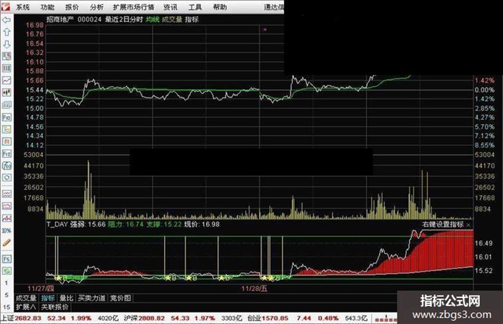Screen dimensions: 503x324
Task: Select the 15-day period button
Action: [6, 307]
